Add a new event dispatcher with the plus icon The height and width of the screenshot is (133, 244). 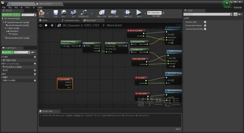tap(35, 80)
